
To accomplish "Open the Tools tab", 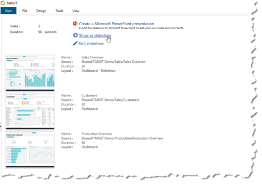I will [59, 11].
